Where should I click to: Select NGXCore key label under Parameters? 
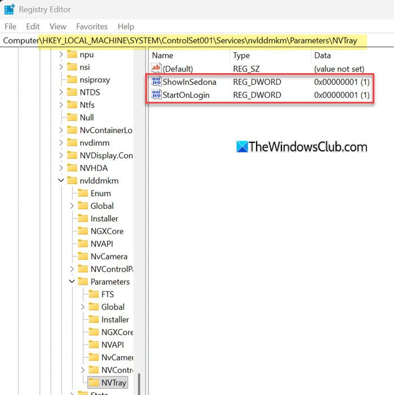117,333
